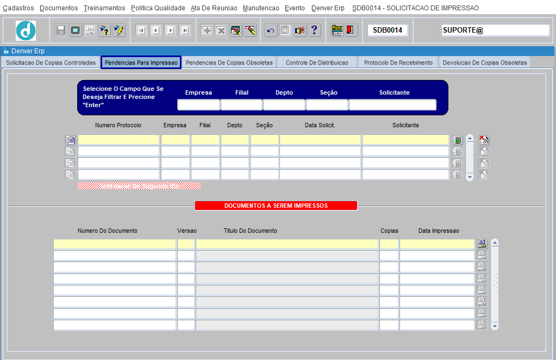Screen dimensions: 556x360
Task: Click the Solicitante filter input field
Action: pos(392,105)
